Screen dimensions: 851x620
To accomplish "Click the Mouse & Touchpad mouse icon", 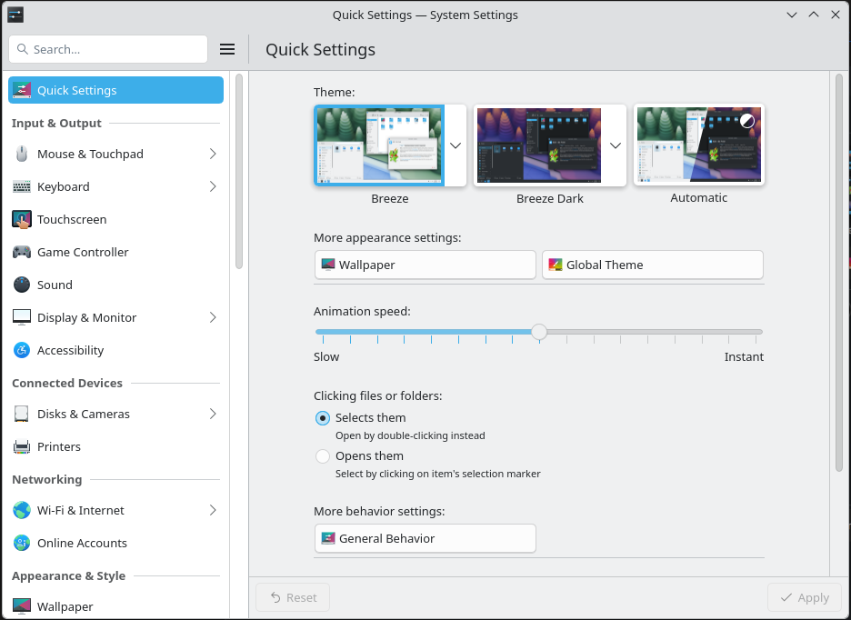I will (x=22, y=155).
